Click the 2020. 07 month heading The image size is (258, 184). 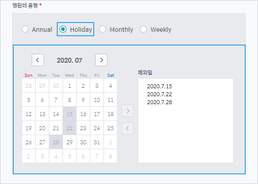[70, 60]
